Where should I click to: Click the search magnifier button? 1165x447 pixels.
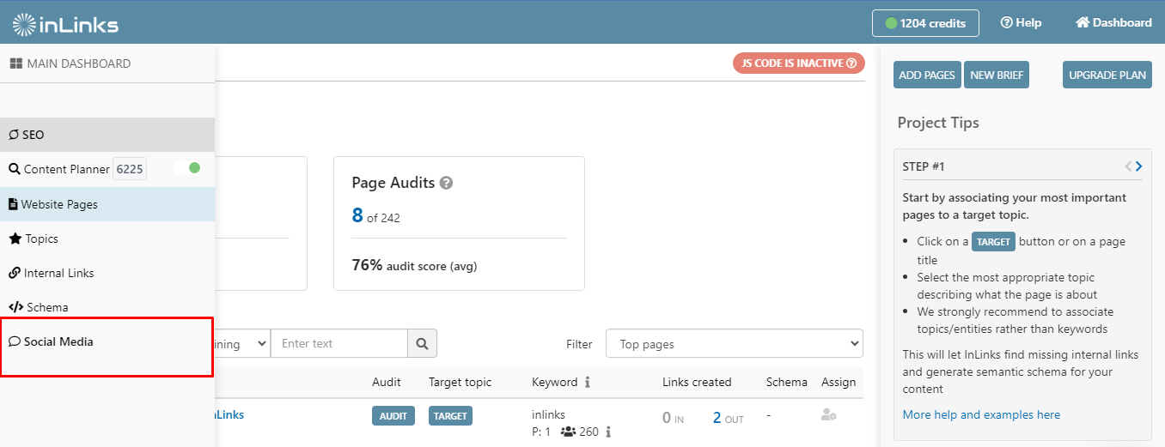[422, 343]
